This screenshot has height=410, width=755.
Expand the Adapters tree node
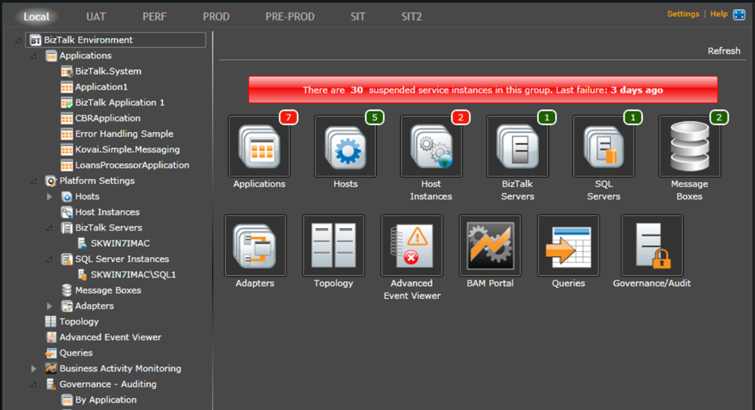click(x=49, y=306)
